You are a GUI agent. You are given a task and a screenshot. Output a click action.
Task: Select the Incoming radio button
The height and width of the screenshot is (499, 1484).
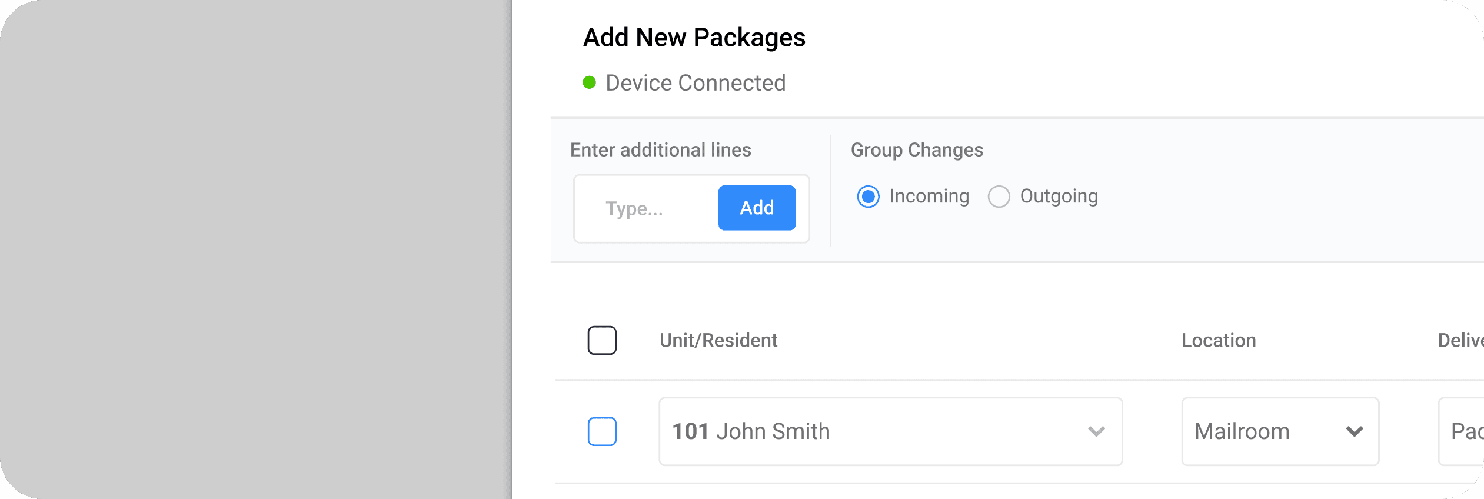tap(868, 197)
